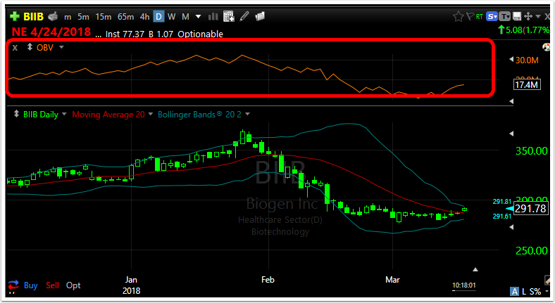Screen dimensions: 555x303
Task: Click the color palette icon
Action: coord(547,47)
